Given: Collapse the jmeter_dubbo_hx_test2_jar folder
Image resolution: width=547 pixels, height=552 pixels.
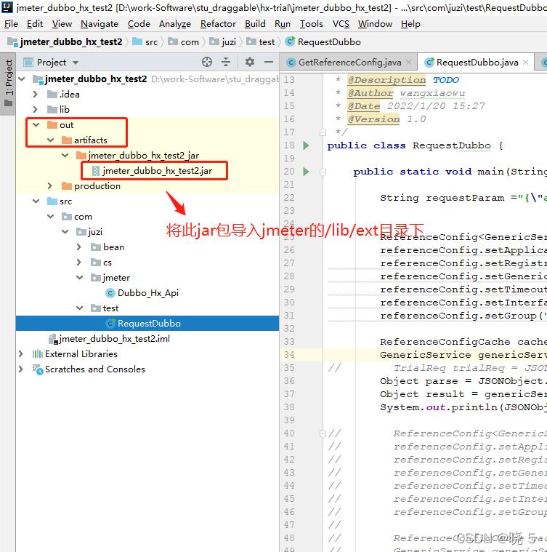Looking at the screenshot, I should tap(65, 155).
